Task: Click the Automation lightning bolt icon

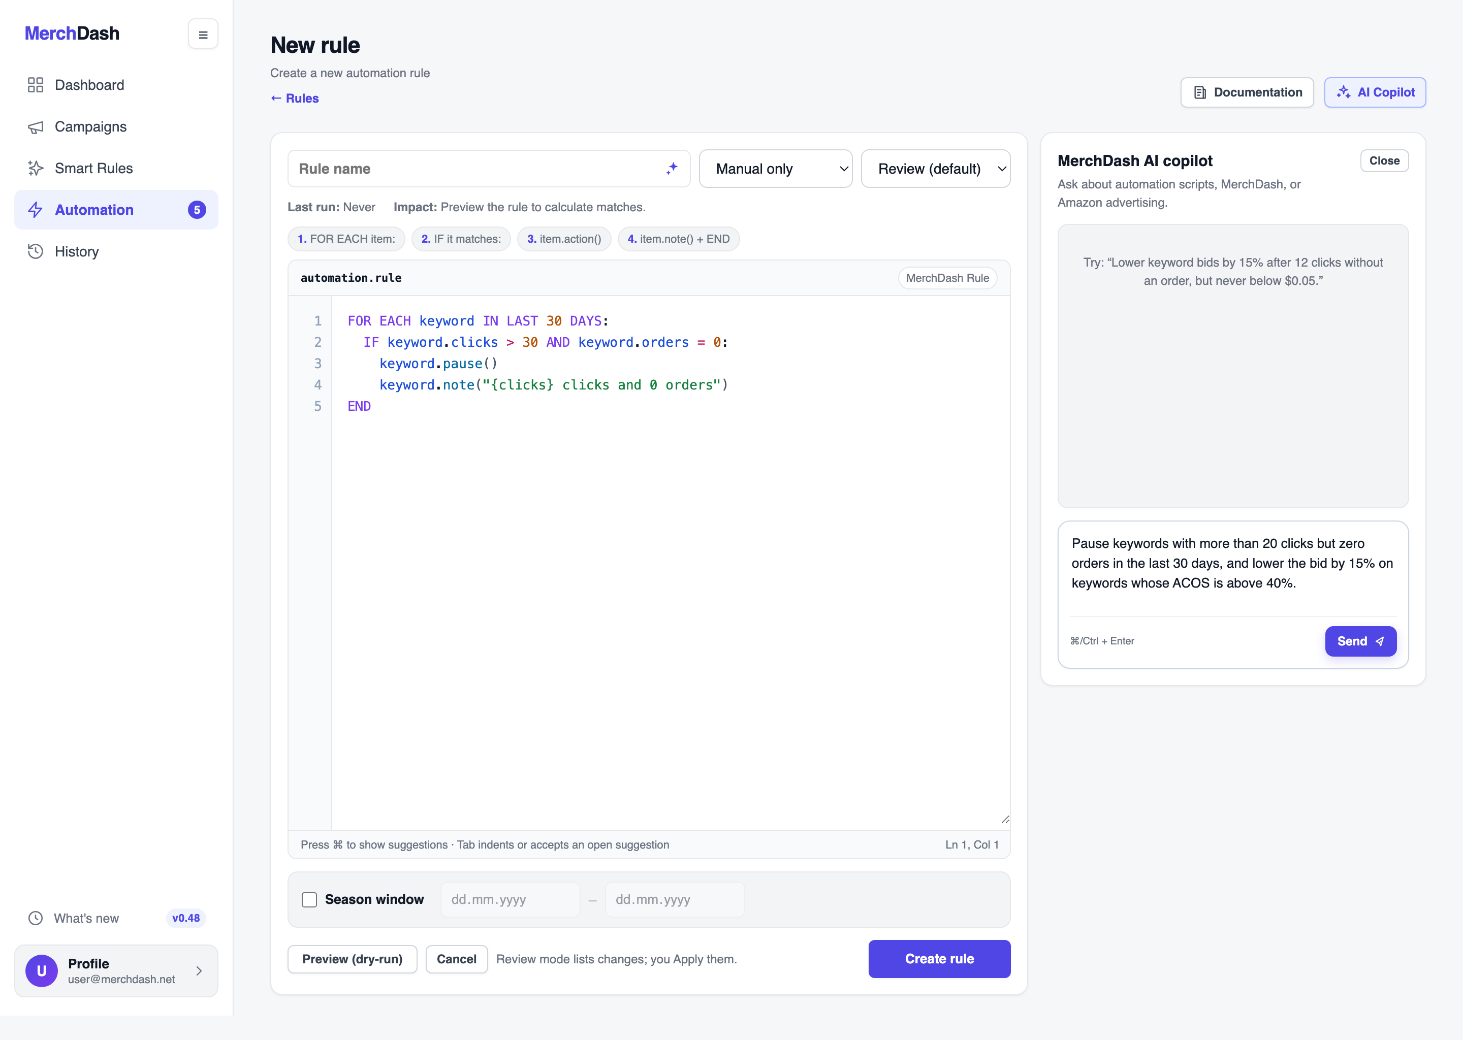Action: [35, 210]
